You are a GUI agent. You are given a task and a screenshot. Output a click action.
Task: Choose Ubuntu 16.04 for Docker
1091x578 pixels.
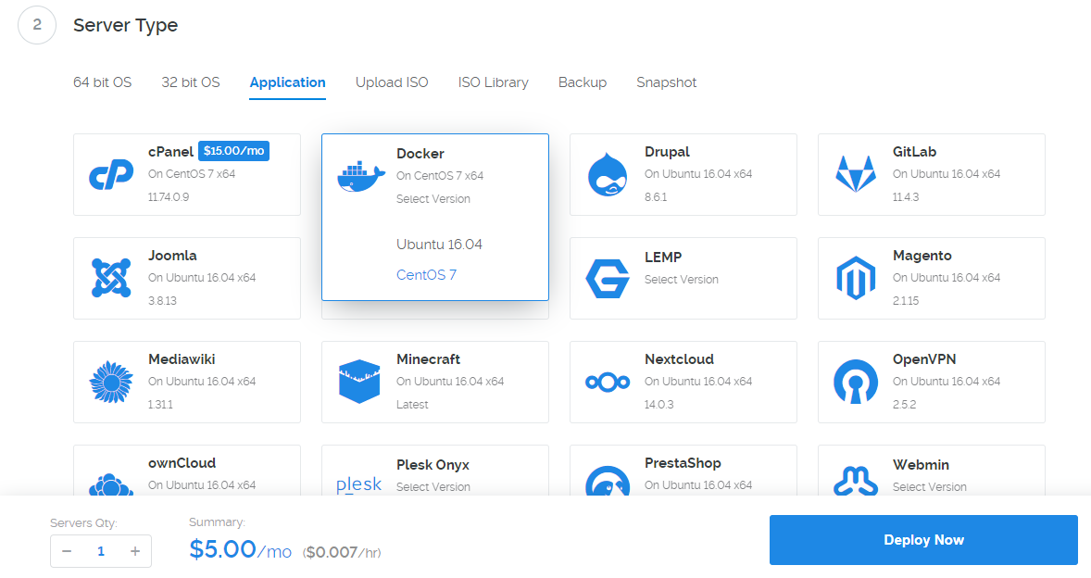pos(439,245)
